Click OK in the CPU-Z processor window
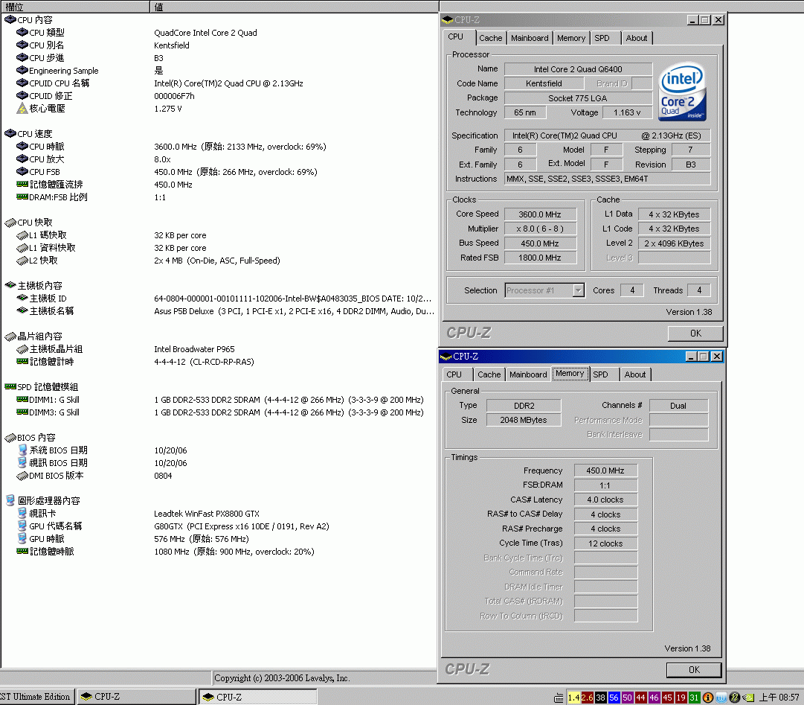 [695, 334]
